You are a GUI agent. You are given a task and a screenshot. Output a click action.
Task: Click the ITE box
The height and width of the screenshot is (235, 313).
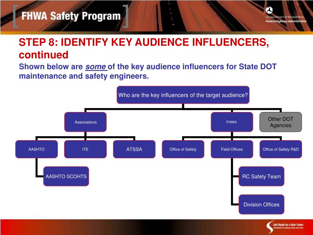pos(86,149)
